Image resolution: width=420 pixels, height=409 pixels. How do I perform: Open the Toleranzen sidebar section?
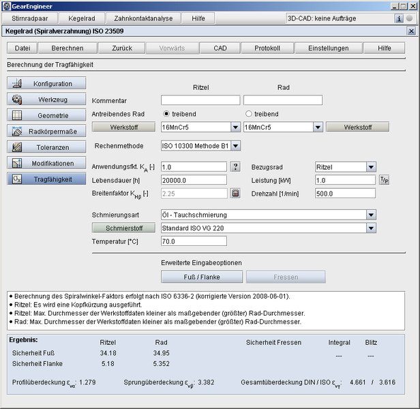point(46,147)
